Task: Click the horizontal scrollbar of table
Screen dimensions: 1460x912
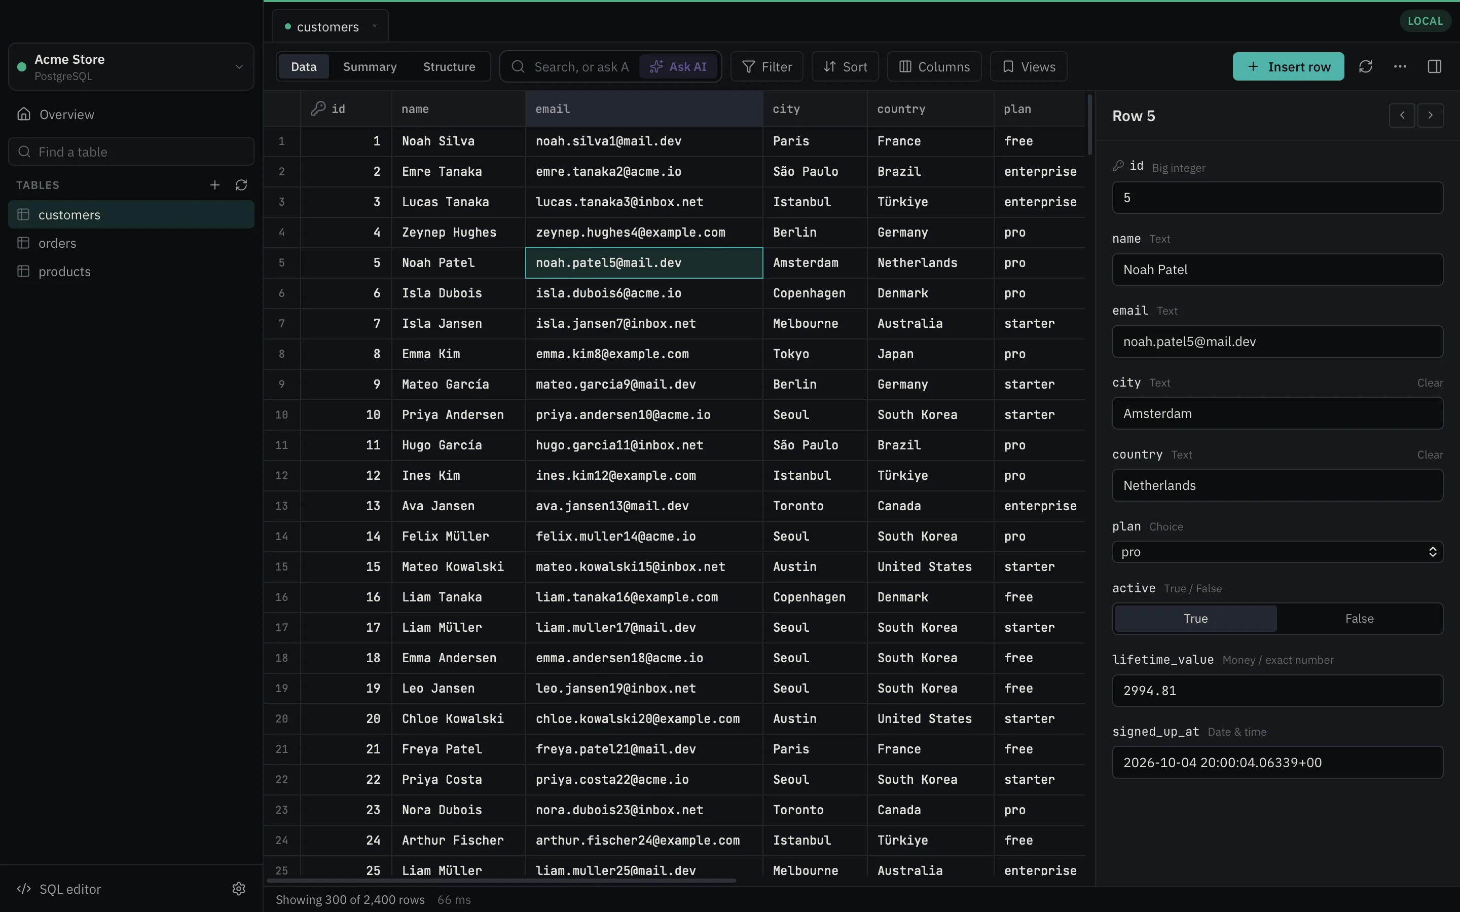Action: (501, 881)
